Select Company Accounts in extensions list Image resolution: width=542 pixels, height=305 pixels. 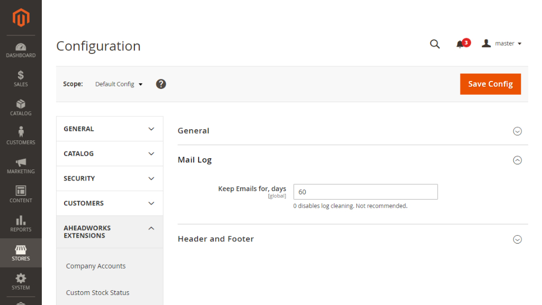pyautogui.click(x=96, y=266)
